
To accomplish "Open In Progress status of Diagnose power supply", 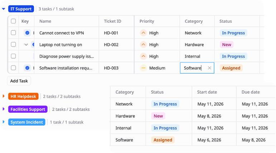I will pos(233,56).
